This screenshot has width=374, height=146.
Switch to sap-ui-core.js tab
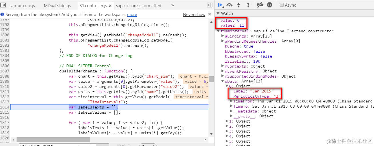[22, 6]
